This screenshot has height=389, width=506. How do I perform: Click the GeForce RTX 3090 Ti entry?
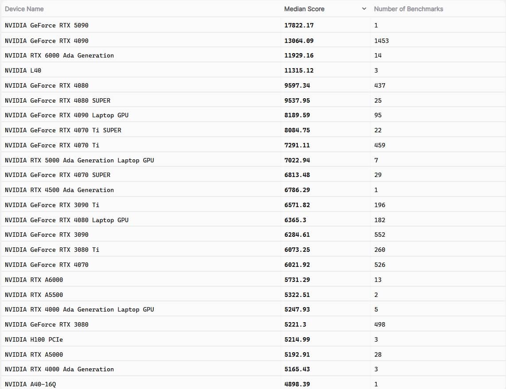52,205
